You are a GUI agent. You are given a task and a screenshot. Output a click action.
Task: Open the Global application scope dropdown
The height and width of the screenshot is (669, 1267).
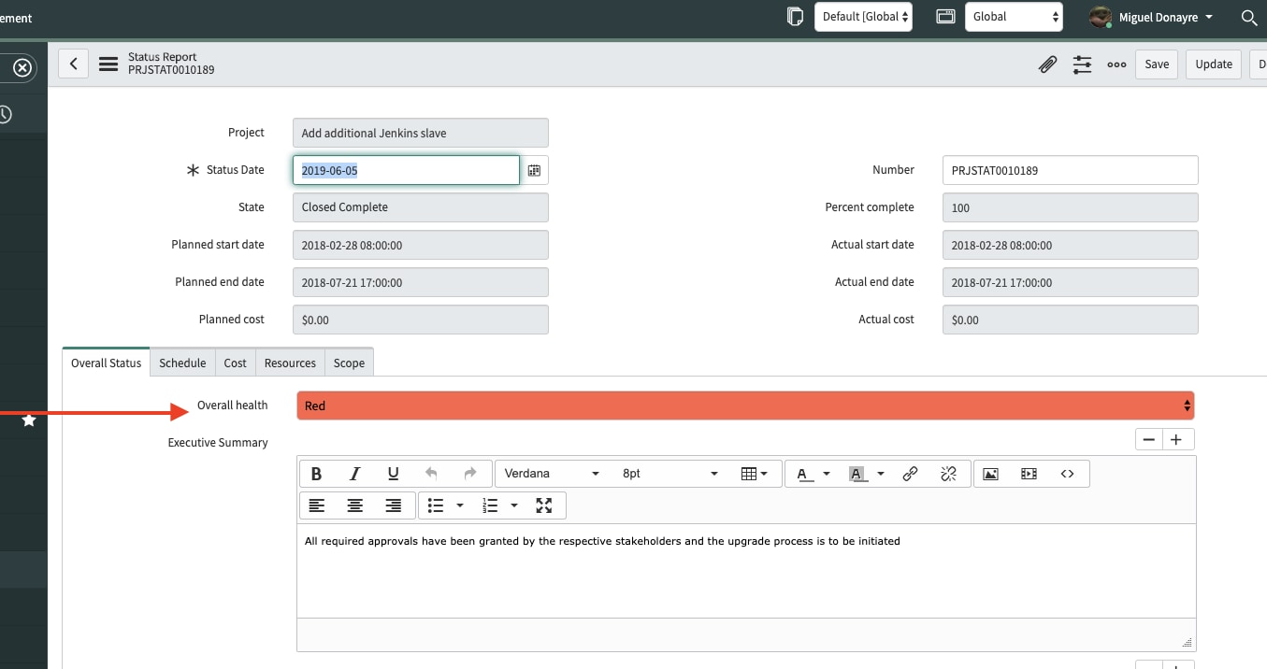[x=1015, y=17]
